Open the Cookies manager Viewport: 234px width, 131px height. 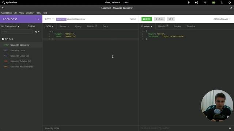pos(31,26)
